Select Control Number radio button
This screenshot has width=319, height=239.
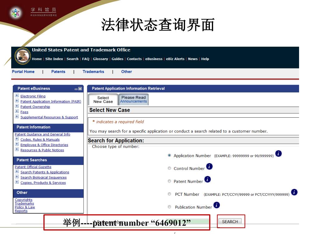tap(169, 168)
